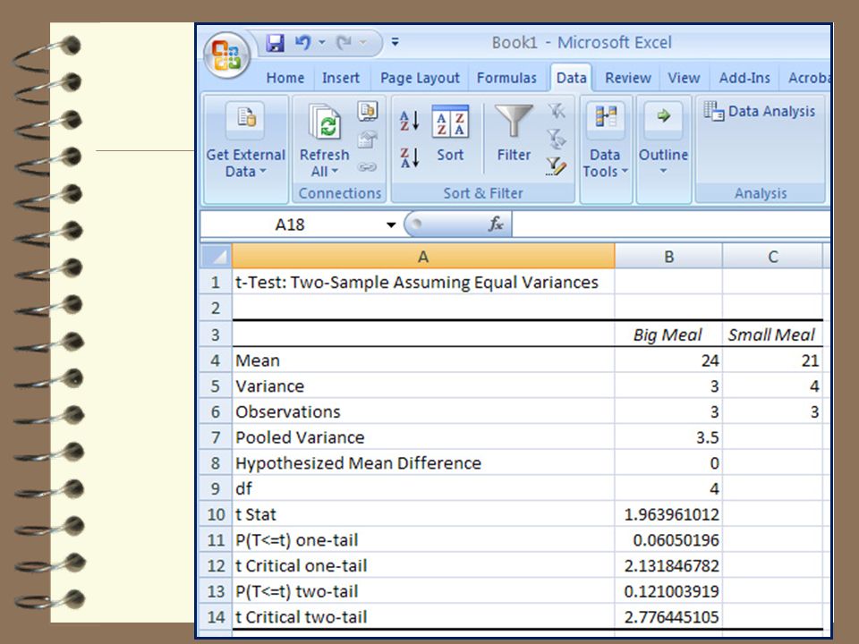859x644 pixels.
Task: Sort Z to A descending
Action: (x=409, y=157)
